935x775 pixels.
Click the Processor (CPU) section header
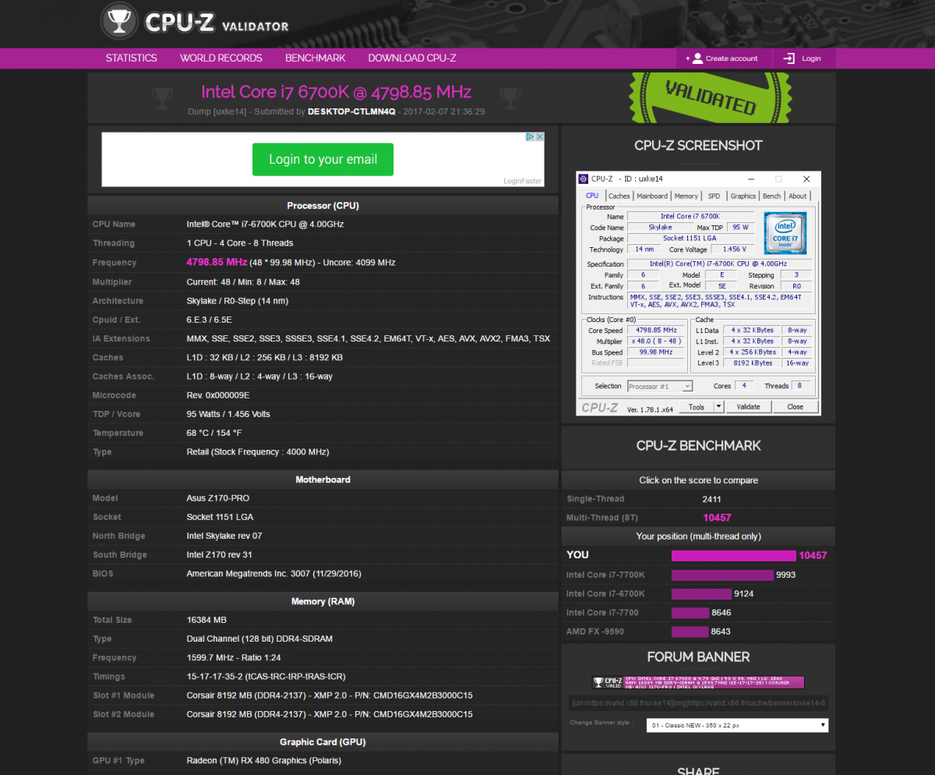[323, 206]
